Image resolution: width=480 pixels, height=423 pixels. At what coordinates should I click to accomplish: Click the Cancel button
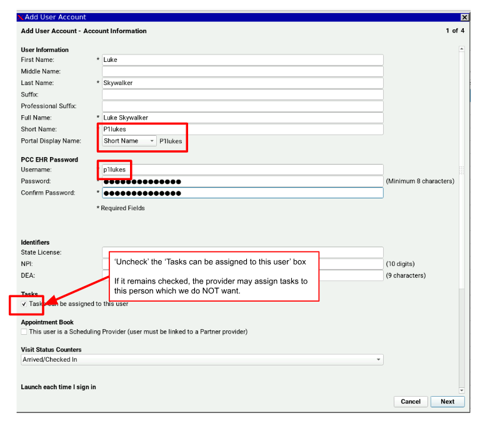point(411,402)
